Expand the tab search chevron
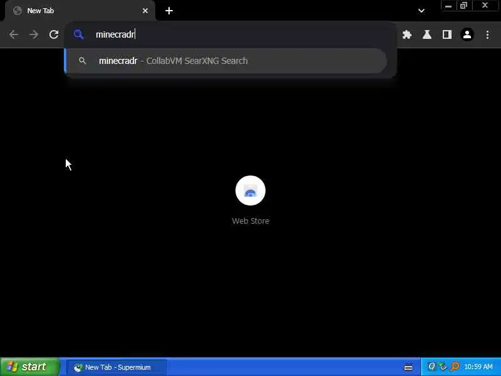The height and width of the screenshot is (376, 501). [x=421, y=11]
